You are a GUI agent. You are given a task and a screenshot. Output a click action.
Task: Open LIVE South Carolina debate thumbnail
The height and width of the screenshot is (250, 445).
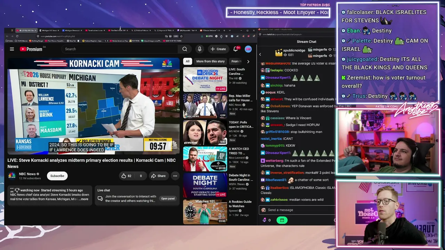point(205,80)
